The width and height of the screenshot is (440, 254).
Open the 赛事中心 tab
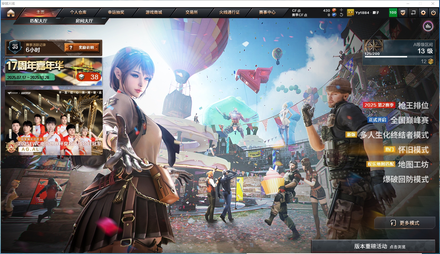click(x=267, y=12)
